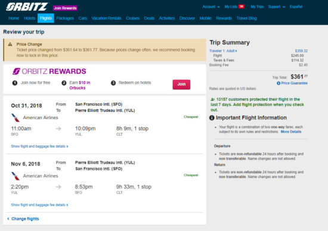Click the Change flights link
Viewport: 328px width, 231px height.
point(23,218)
